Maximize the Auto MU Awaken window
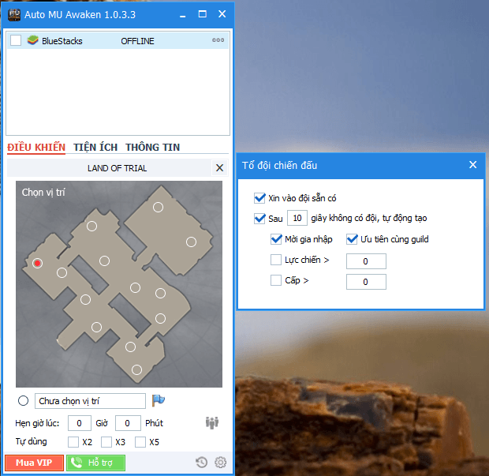The height and width of the screenshot is (476, 489). coord(203,14)
